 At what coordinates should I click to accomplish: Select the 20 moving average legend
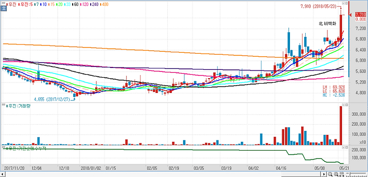coord(60,4)
